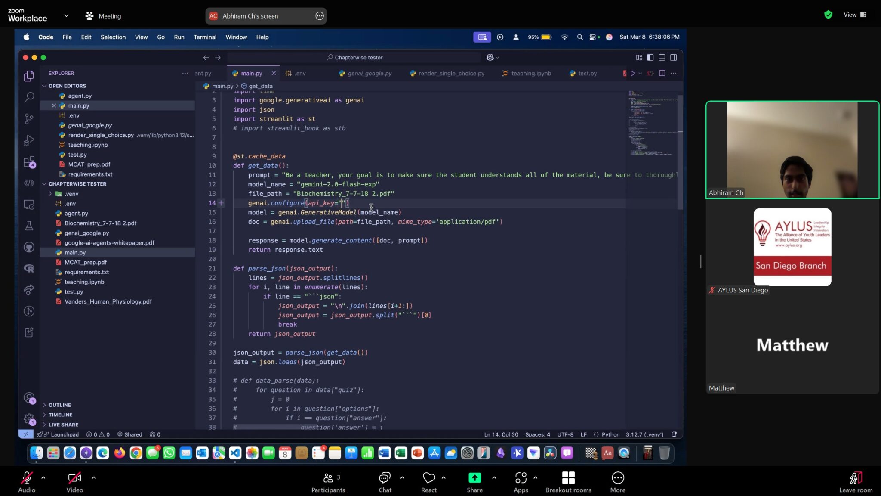Image resolution: width=881 pixels, height=496 pixels.
Task: Open Zoom Workplace dropdown arrow
Action: click(x=66, y=15)
